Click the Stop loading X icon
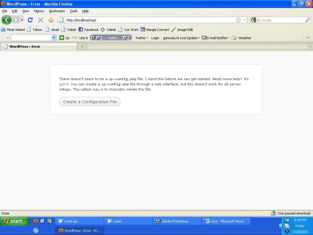 41,20
